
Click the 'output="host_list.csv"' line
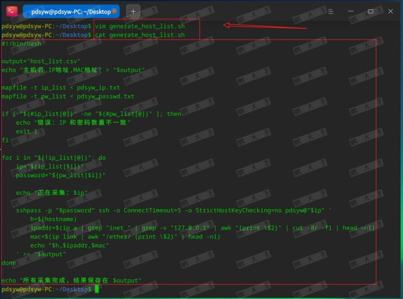click(41, 61)
